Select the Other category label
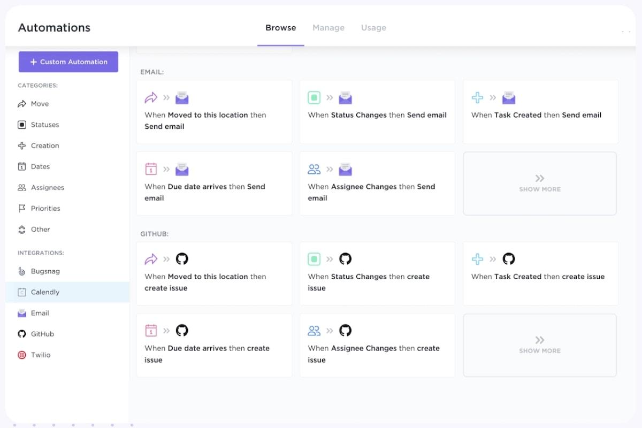642x428 pixels. point(40,229)
